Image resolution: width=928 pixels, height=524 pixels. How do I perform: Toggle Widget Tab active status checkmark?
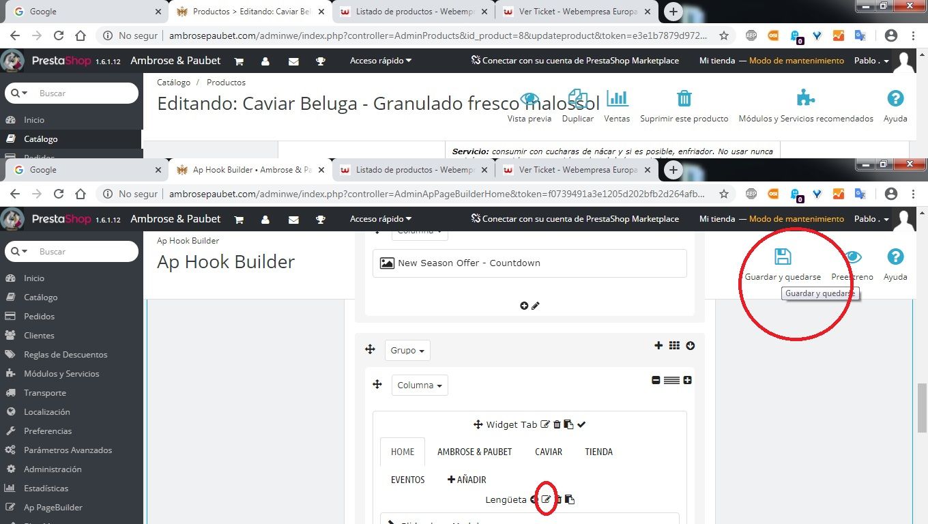581,424
